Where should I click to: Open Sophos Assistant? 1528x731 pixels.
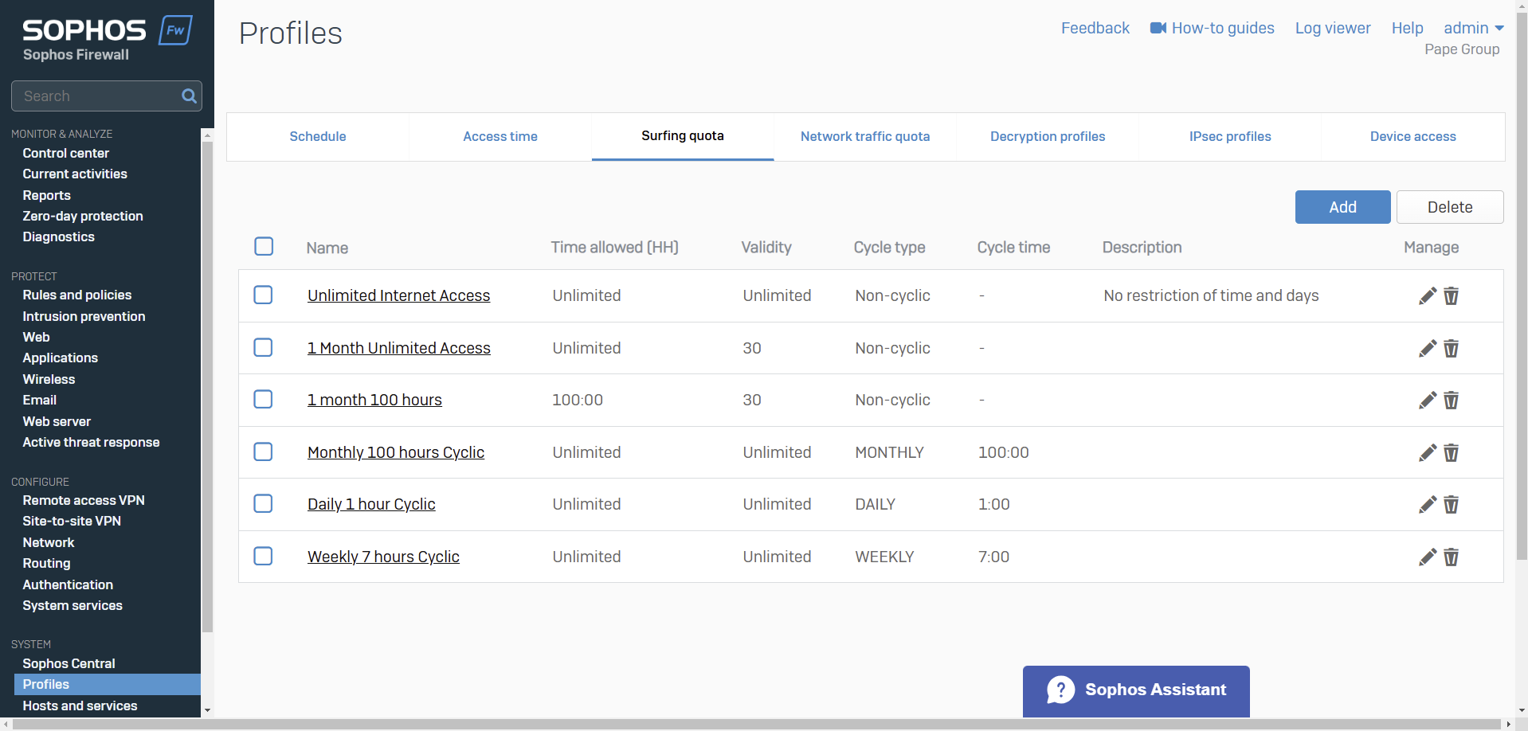pyautogui.click(x=1136, y=691)
